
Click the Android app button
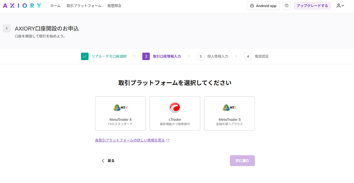(263, 6)
